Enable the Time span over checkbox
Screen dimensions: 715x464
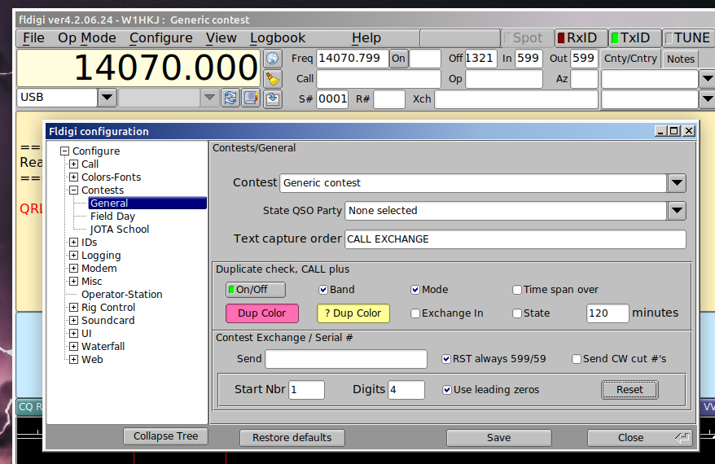517,290
